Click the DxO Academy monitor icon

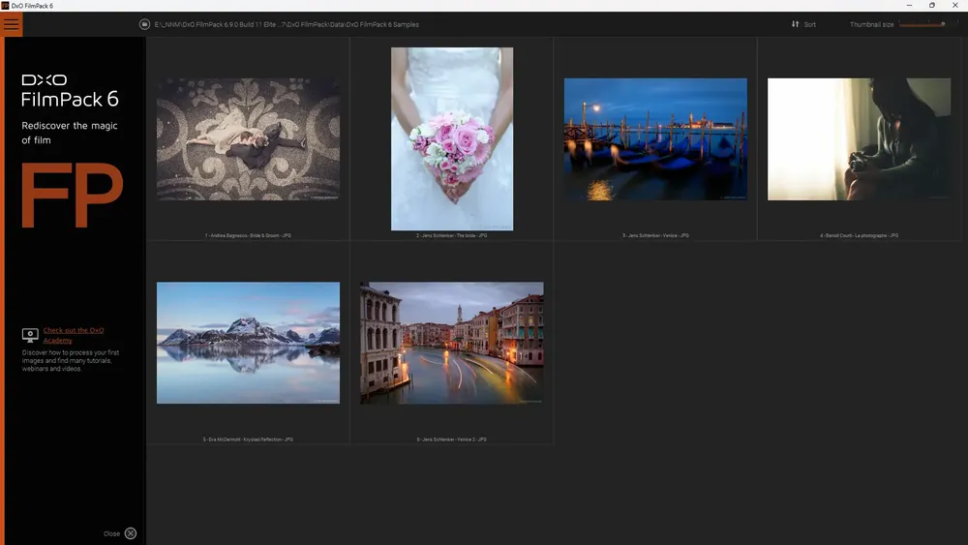pos(30,335)
